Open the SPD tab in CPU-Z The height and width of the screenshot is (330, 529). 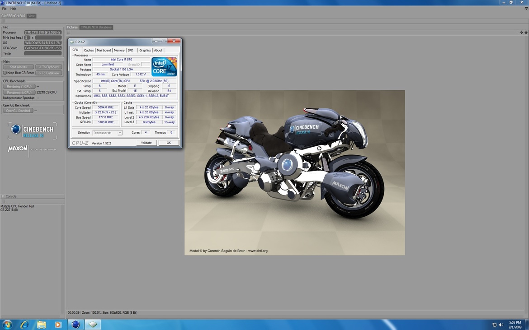click(131, 50)
